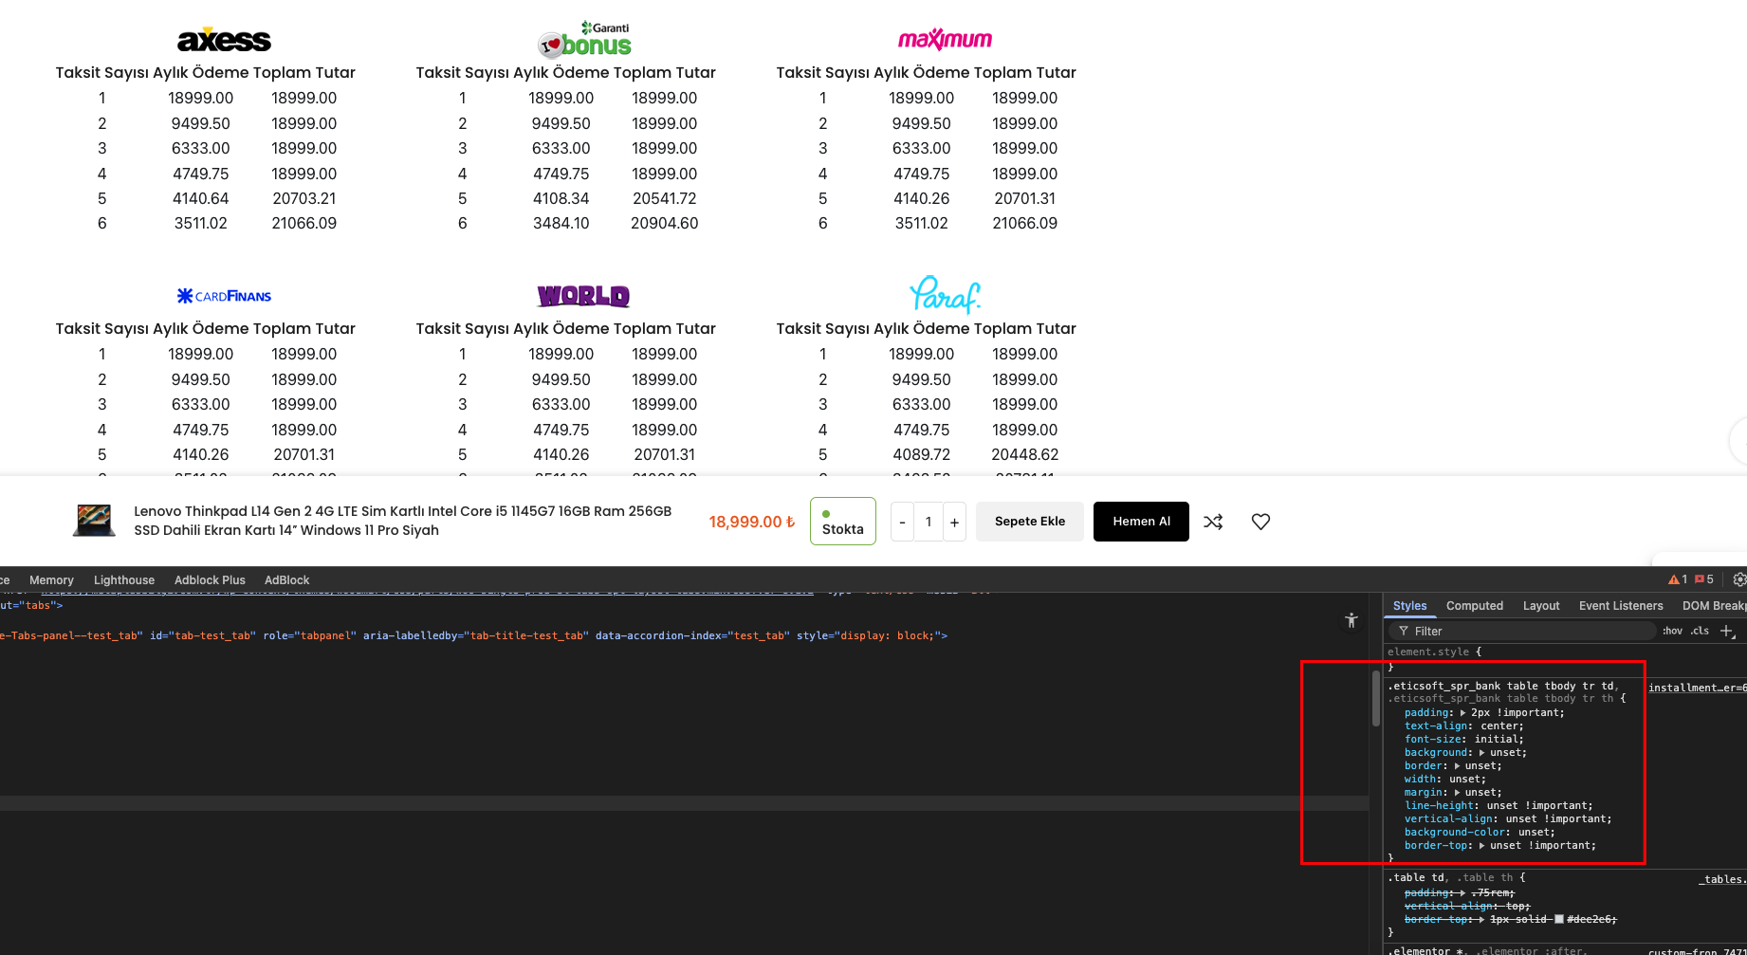Screen dimensions: 1747x955
Task: Open the Lenovo Thinkpad product thumbnail
Action: (x=94, y=521)
